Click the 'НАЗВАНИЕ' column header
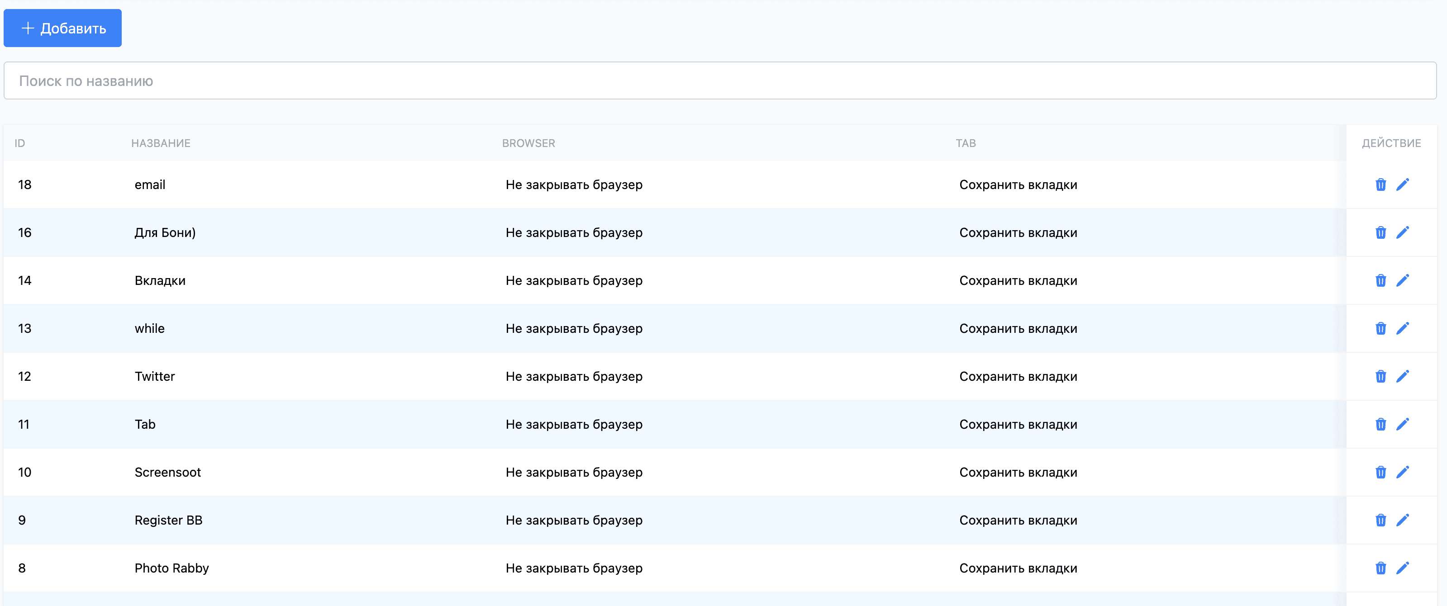The image size is (1447, 606). (x=161, y=143)
